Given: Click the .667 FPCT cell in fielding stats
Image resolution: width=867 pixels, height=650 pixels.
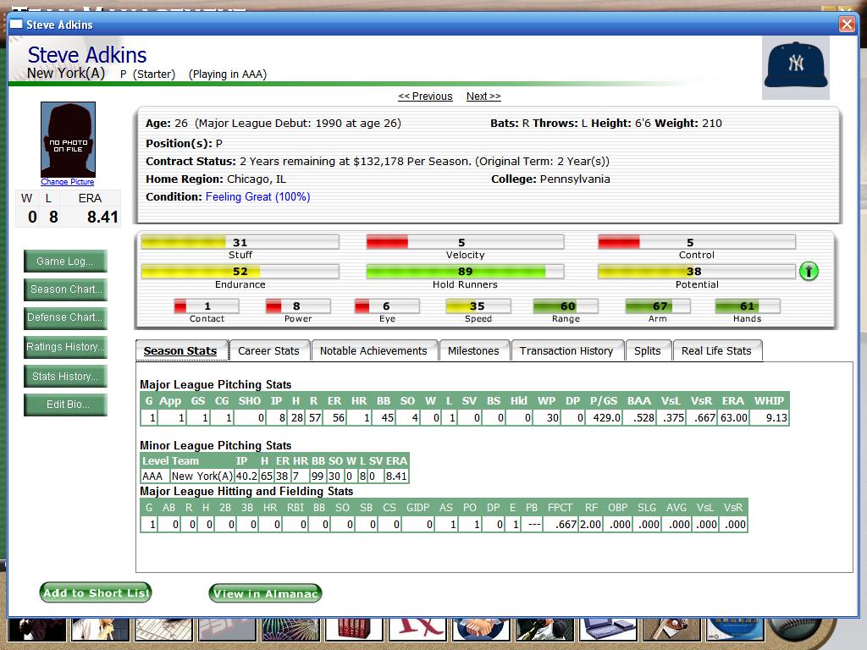Looking at the screenshot, I should 561,525.
